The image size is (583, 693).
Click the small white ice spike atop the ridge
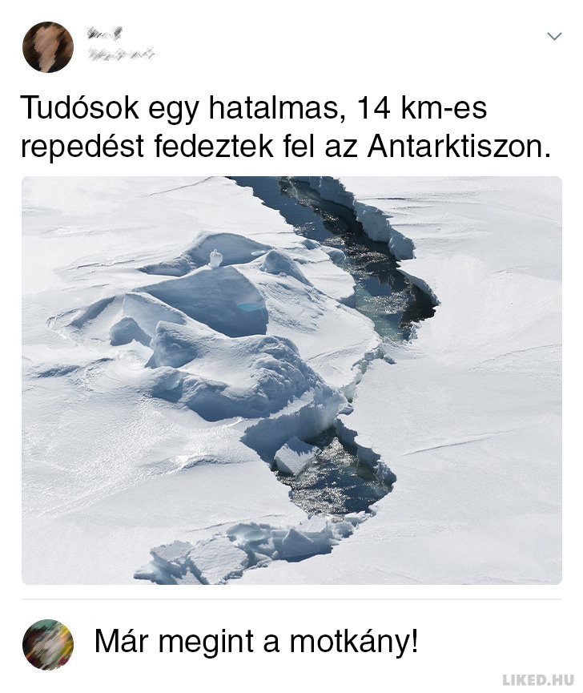pos(215,259)
